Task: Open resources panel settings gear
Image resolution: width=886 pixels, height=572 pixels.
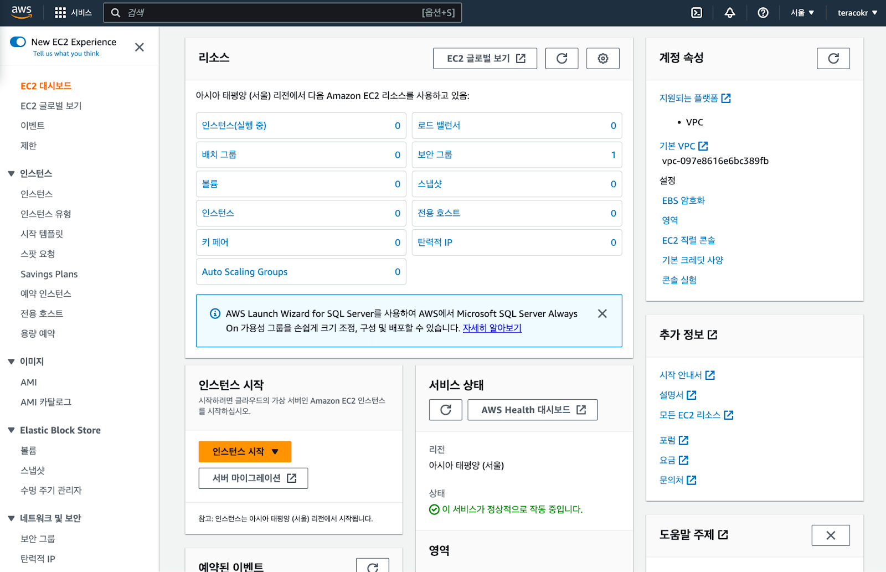Action: pos(602,59)
